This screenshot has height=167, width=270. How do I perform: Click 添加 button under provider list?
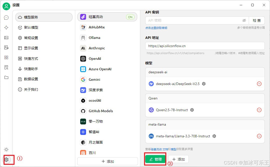(x=107, y=161)
